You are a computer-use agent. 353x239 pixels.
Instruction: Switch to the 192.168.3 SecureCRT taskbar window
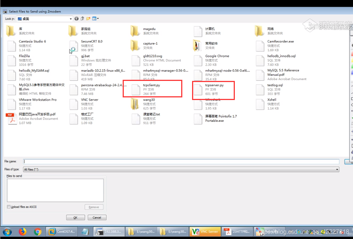[x=109, y=232]
